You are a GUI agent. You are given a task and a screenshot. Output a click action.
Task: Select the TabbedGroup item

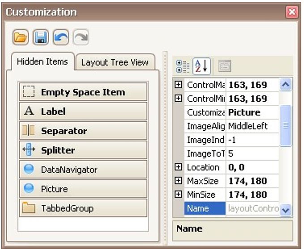(83, 208)
